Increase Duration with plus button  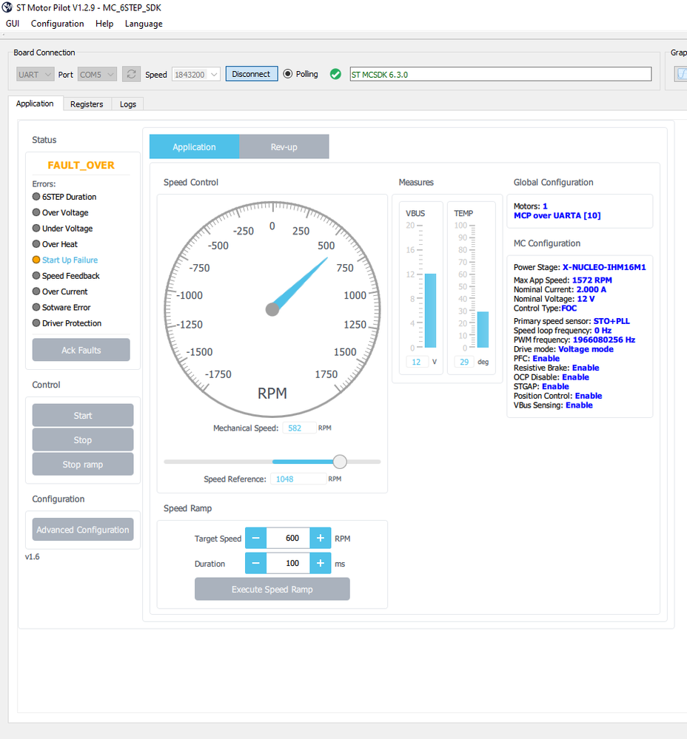point(320,563)
